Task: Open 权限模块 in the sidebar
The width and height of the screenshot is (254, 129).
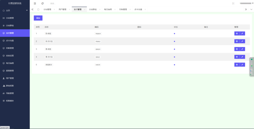Action: point(15,101)
